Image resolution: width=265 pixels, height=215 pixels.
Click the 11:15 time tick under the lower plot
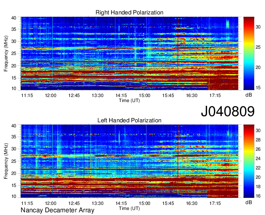pos(27,203)
